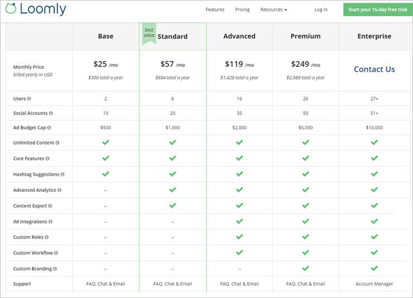This screenshot has width=413, height=298.
Task: Click the $2,988 total a year text
Action: click(x=305, y=78)
